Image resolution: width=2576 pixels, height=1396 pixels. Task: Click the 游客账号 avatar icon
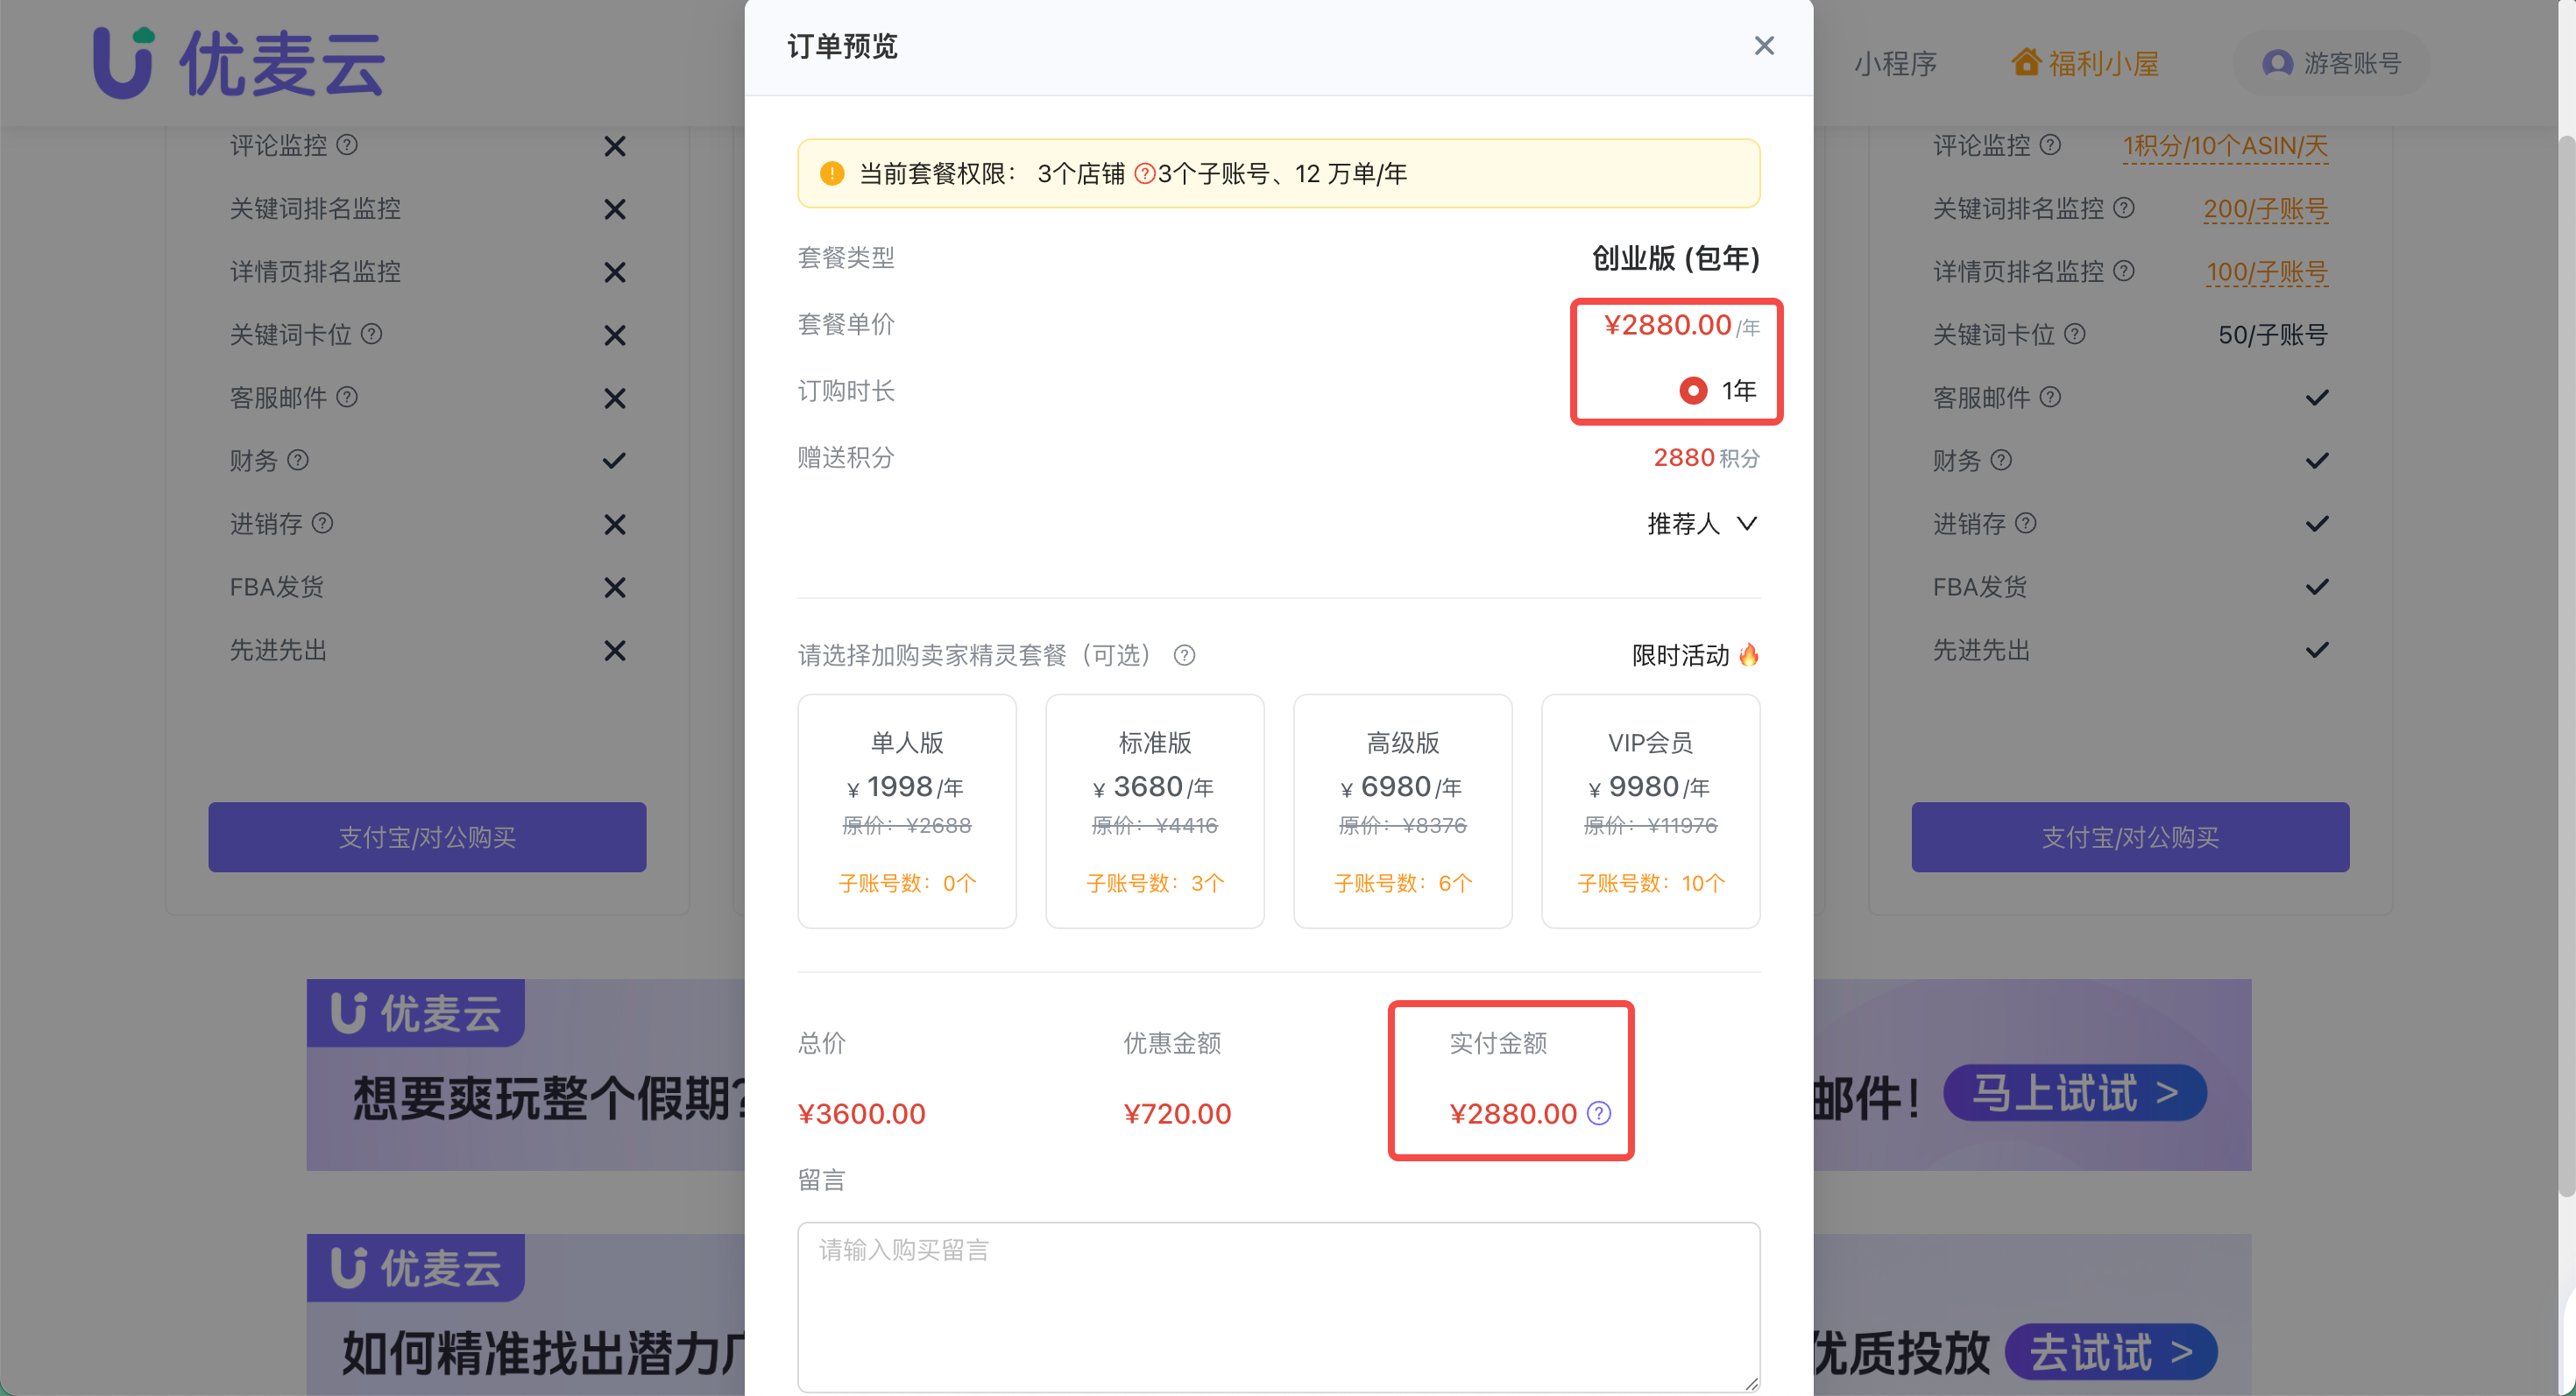[2277, 63]
